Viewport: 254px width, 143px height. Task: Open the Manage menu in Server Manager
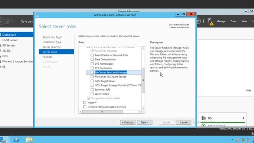click(x=221, y=21)
